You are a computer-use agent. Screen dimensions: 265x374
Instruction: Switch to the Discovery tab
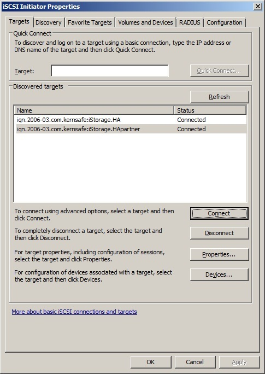pyautogui.click(x=49, y=22)
